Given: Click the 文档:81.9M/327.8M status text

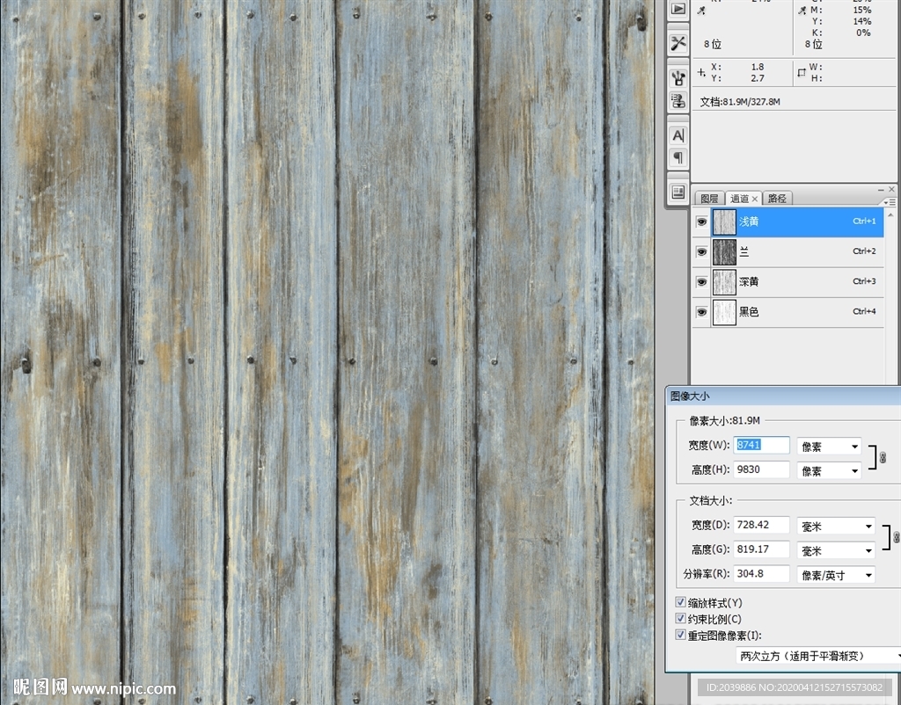Looking at the screenshot, I should [x=740, y=102].
